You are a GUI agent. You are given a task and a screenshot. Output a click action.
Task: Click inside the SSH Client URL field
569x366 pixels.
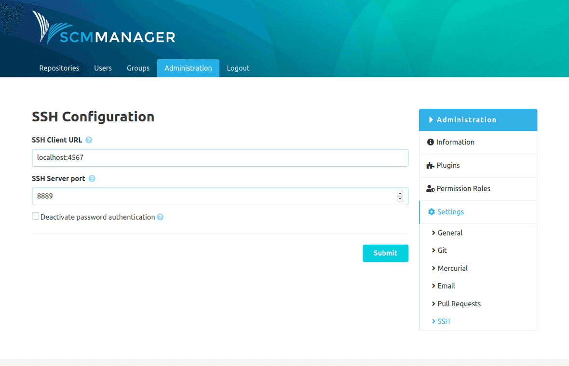(x=220, y=157)
